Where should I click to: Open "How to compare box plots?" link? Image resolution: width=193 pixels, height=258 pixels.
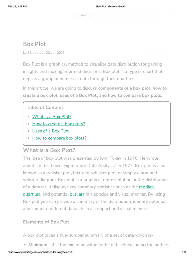coord(59,138)
